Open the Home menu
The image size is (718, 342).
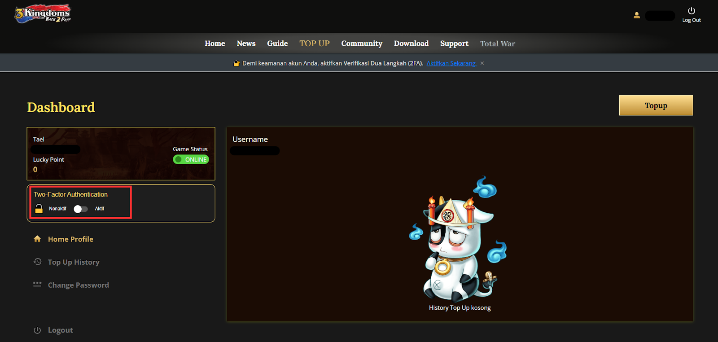click(215, 44)
